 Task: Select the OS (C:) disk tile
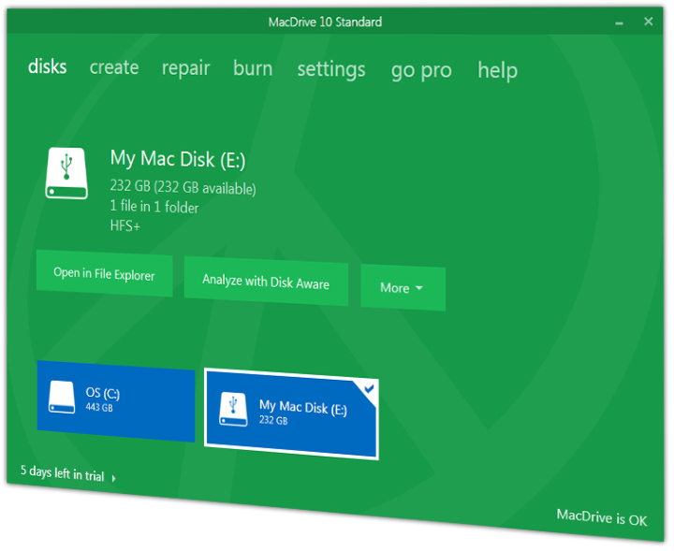pyautogui.click(x=116, y=401)
